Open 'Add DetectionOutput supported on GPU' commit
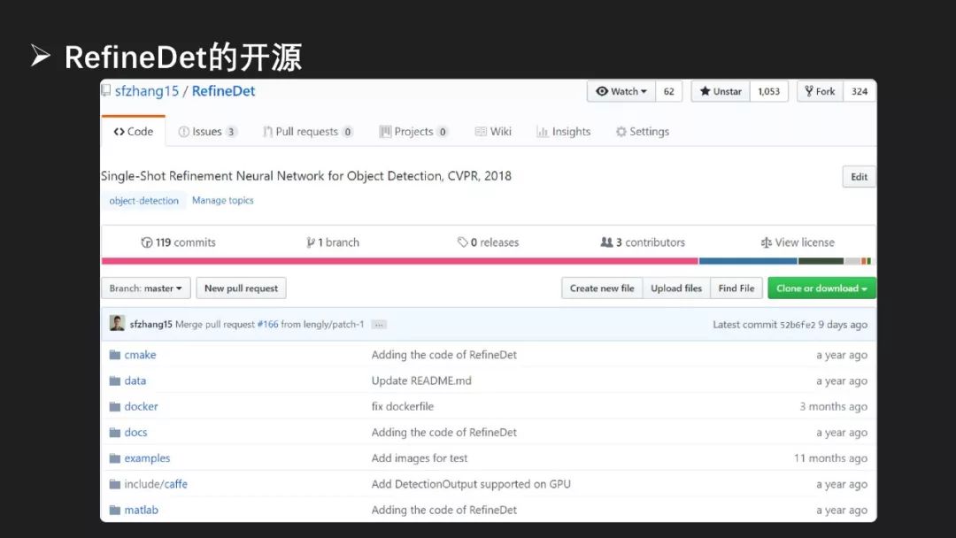 pyautogui.click(x=471, y=484)
